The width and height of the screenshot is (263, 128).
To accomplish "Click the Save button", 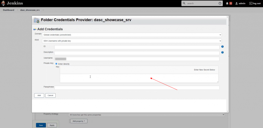I will [x=41, y=125].
